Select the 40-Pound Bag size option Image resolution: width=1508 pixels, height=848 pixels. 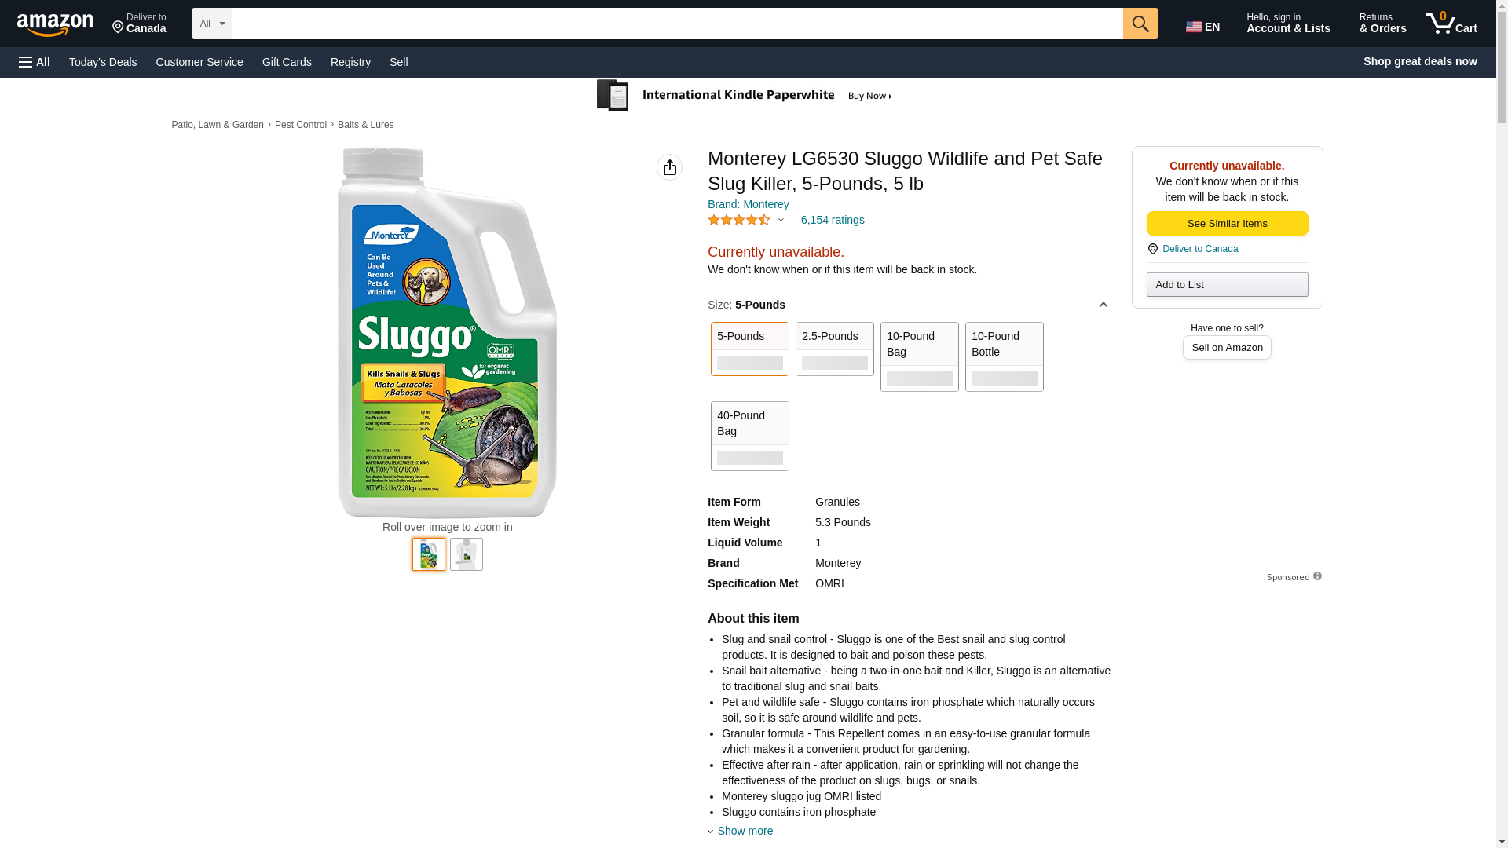point(749,436)
